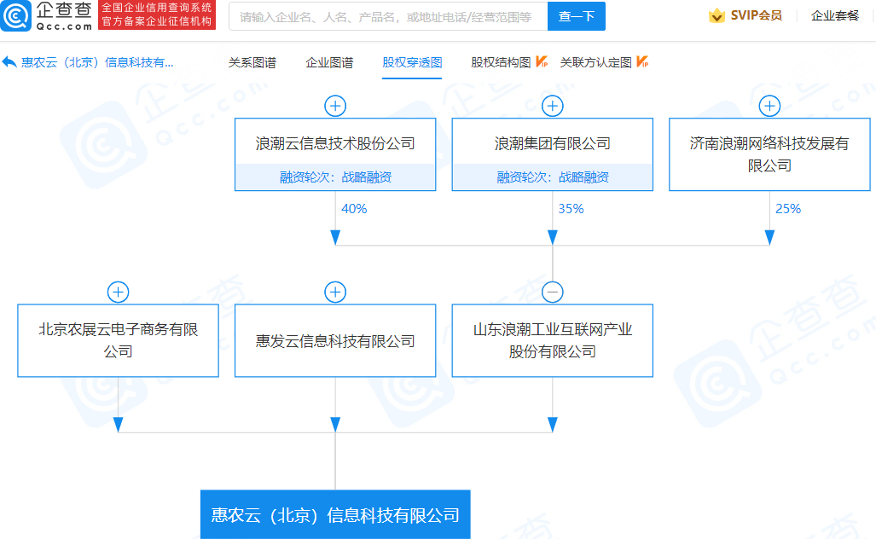Image resolution: width=876 pixels, height=539 pixels.
Task: Select the 山东浪潮工业互联网产业股份有限公司 node
Action: point(553,341)
